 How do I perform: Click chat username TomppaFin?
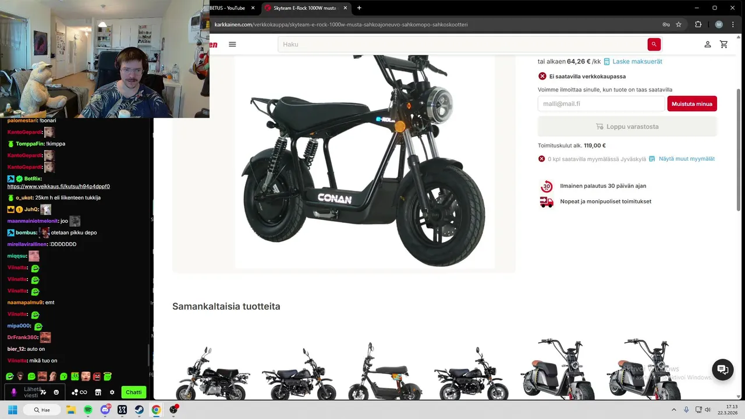pos(30,144)
